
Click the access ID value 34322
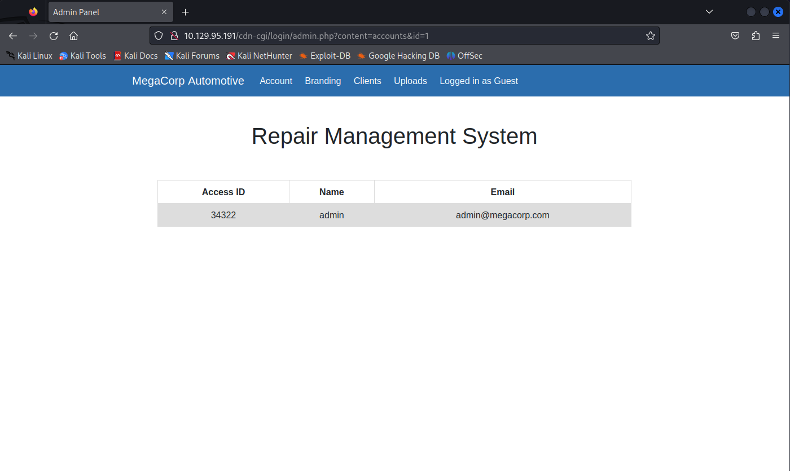pyautogui.click(x=223, y=215)
